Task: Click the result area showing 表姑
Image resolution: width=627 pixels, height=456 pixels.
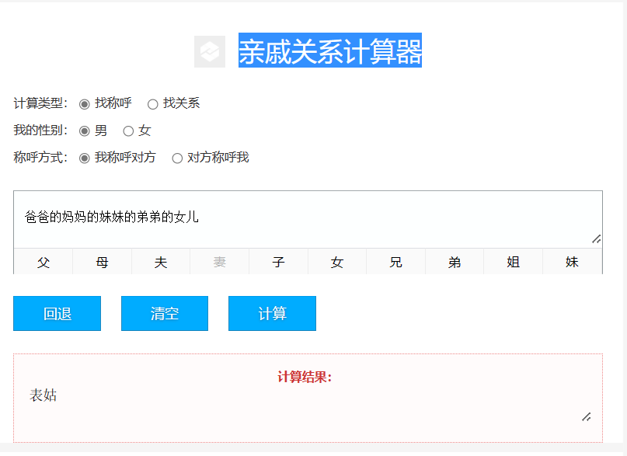Action: 307,388
